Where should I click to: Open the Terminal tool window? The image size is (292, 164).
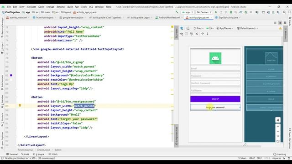(x=12, y=154)
